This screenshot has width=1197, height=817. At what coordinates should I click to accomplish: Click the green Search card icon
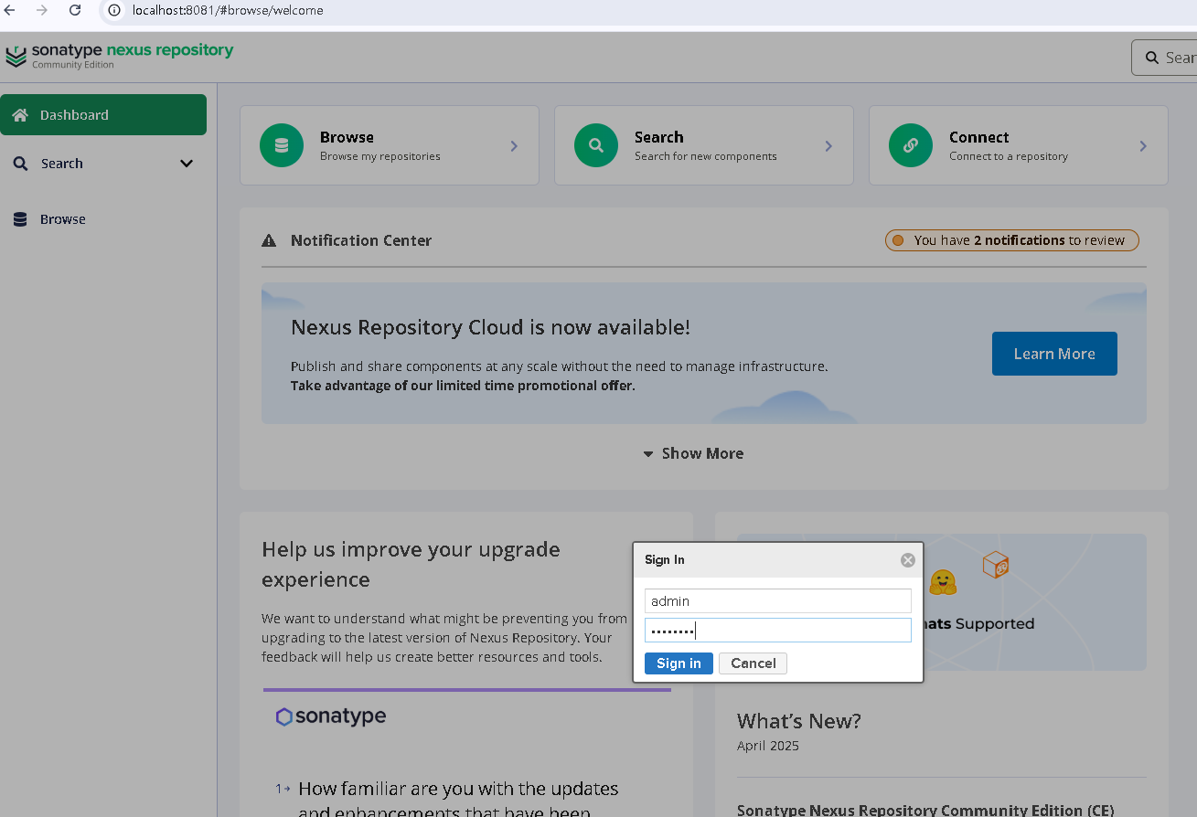tap(596, 145)
